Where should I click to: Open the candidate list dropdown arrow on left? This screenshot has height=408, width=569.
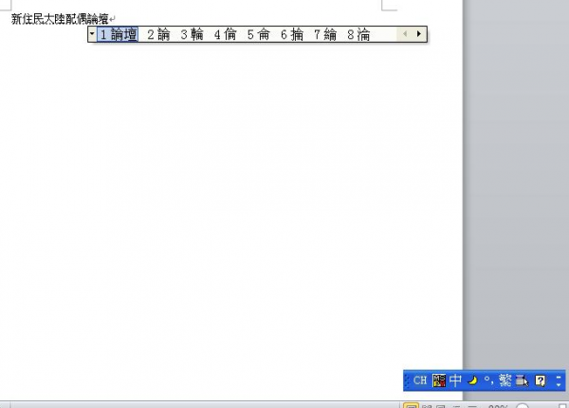click(91, 34)
